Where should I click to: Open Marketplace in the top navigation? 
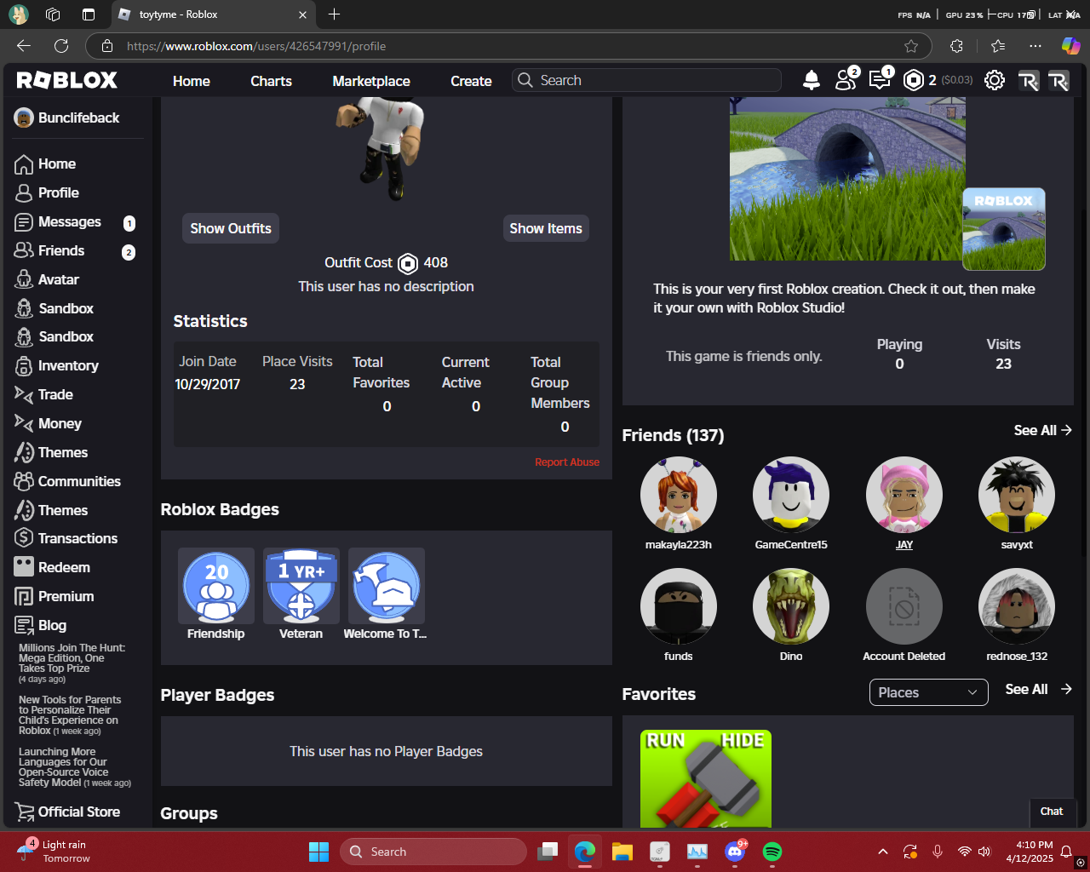tap(371, 81)
